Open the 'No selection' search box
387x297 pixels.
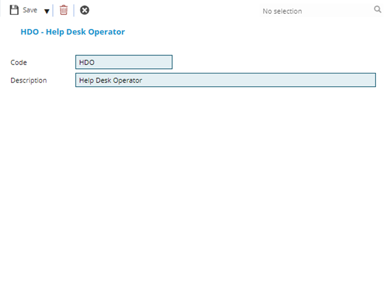tap(310, 11)
